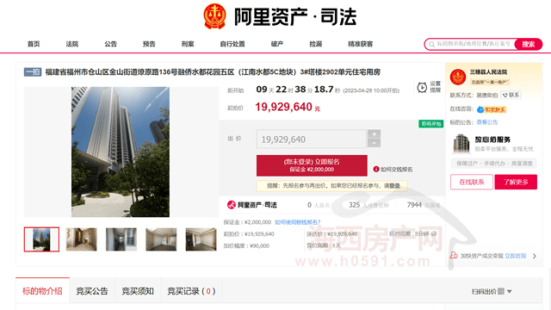Select the fourth room thumbnail

161,239
